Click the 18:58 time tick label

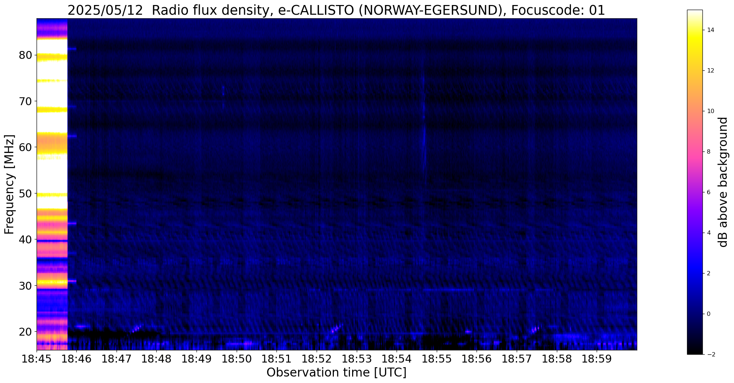557,359
